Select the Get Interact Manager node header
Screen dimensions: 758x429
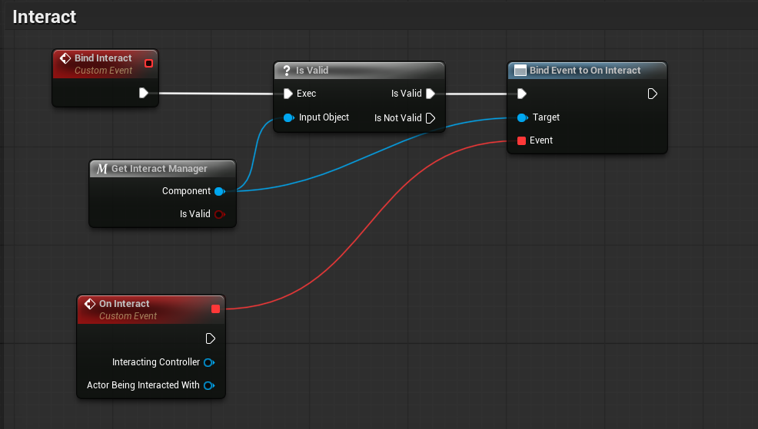pos(158,168)
